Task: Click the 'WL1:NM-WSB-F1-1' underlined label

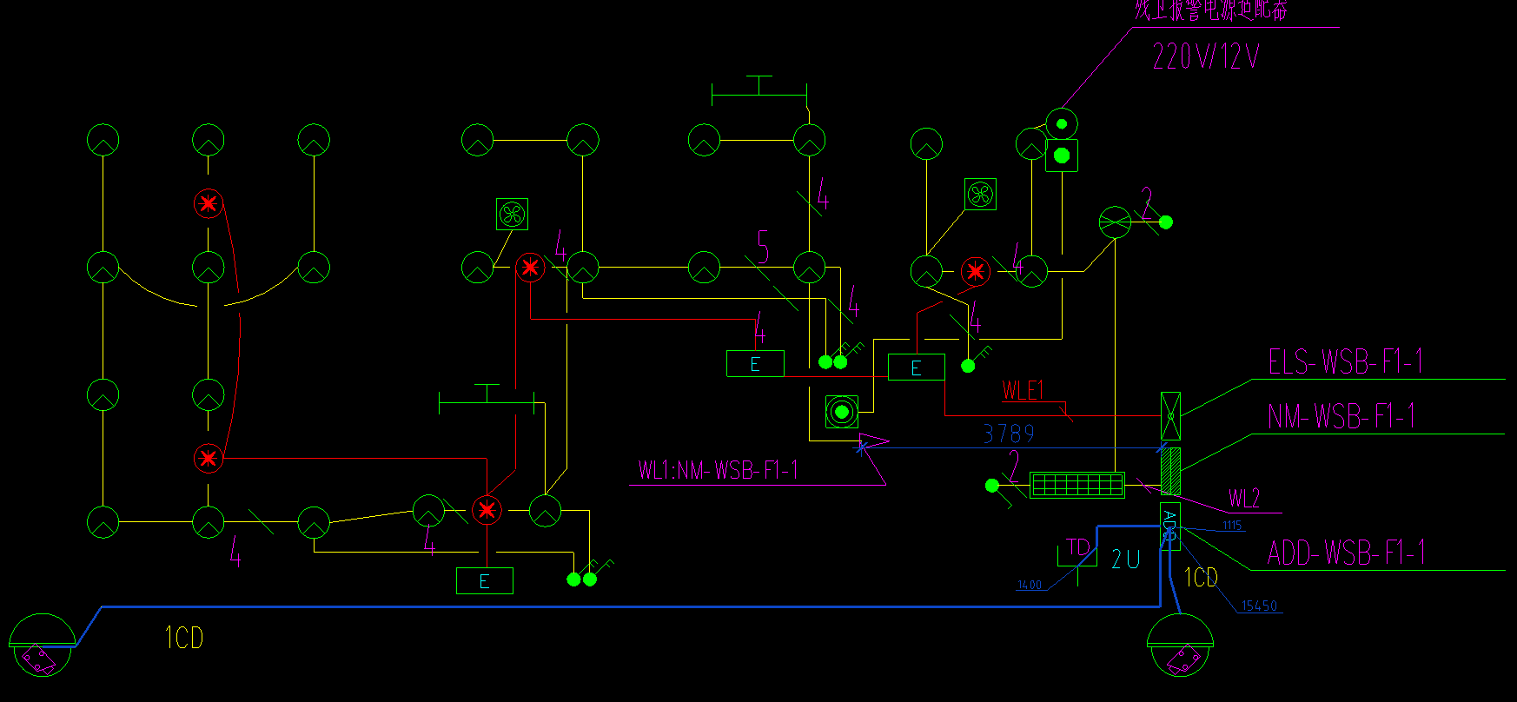Action: (718, 471)
